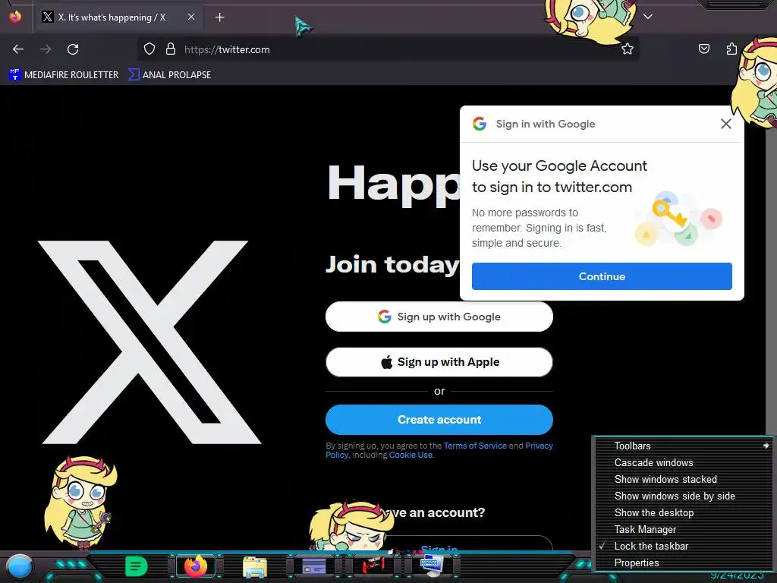Toggle the Lock the taskbar option

pos(683,546)
